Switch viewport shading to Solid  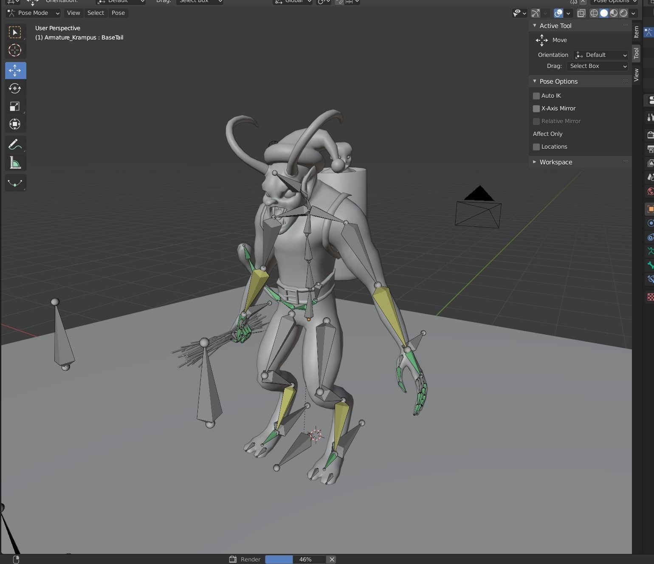(604, 13)
